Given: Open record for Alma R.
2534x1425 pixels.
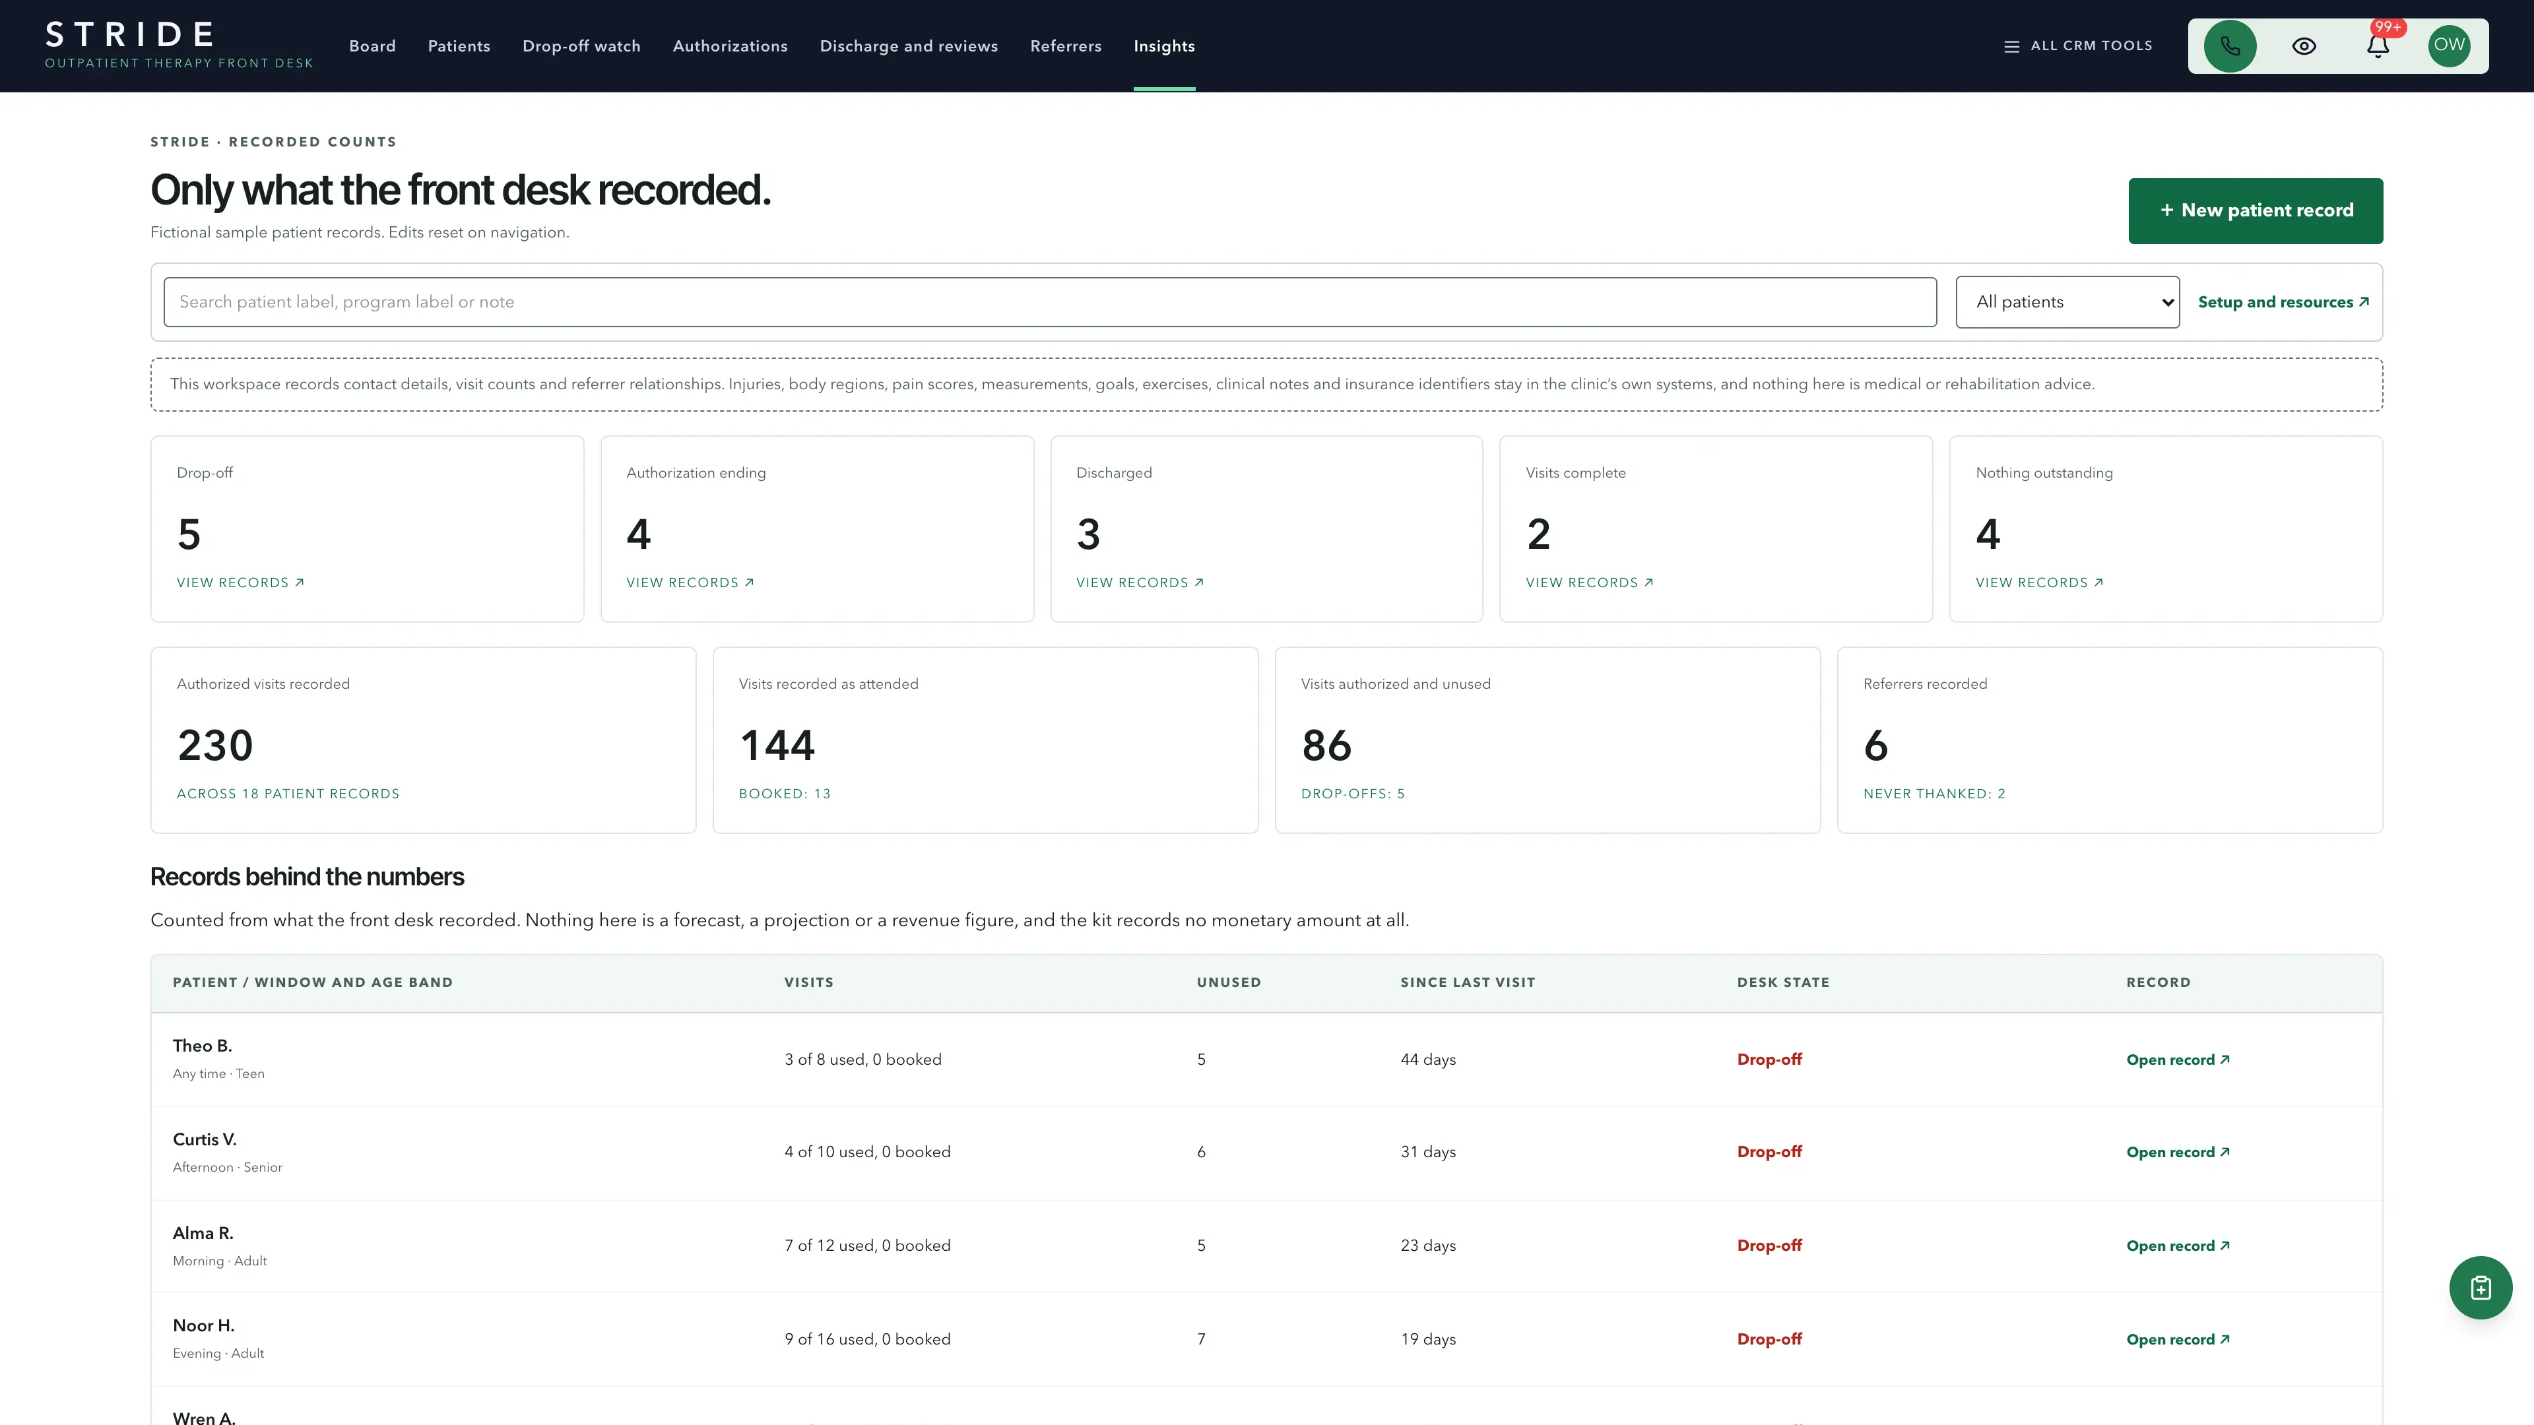Looking at the screenshot, I should pos(2178,1245).
